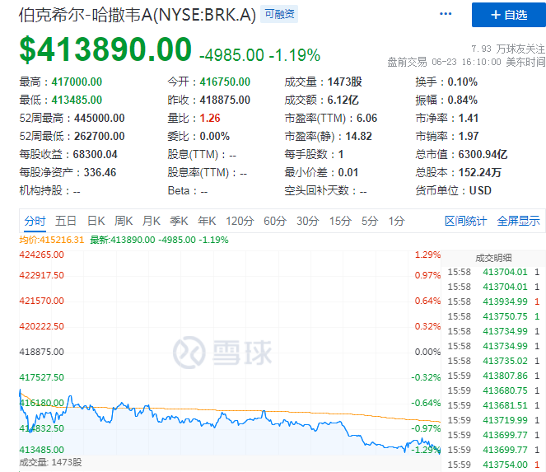The height and width of the screenshot is (472, 546).
Task: Click the 成交量: 1473股 label under chart
Action: pos(50,463)
